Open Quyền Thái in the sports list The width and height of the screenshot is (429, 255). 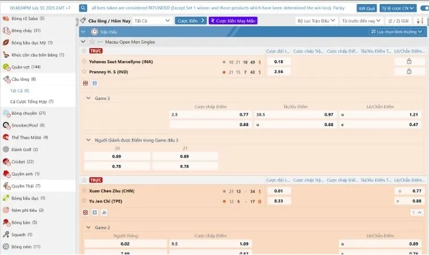coord(25,186)
